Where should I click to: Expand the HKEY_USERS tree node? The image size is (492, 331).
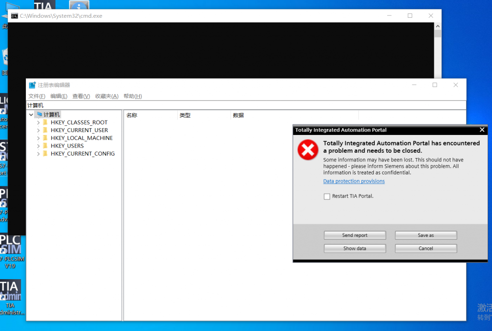pos(38,146)
